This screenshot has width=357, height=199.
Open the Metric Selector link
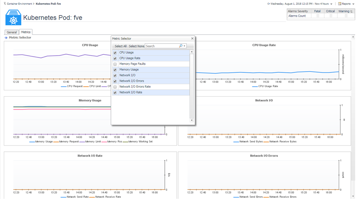tap(20, 37)
